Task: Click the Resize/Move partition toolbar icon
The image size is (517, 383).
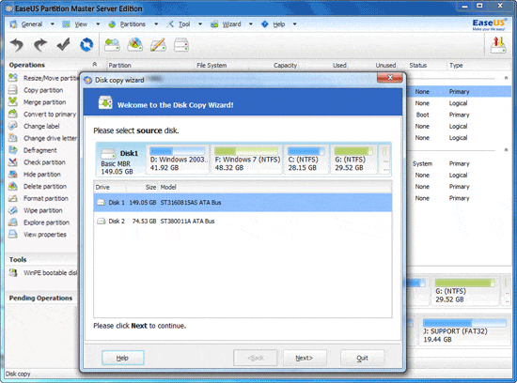Action: pyautogui.click(x=112, y=44)
